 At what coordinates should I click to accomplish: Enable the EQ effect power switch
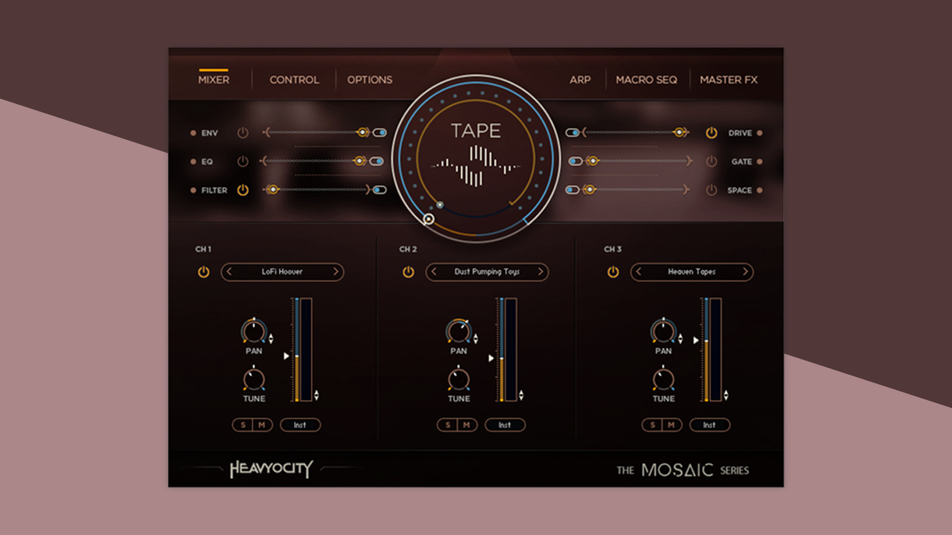pyautogui.click(x=243, y=161)
